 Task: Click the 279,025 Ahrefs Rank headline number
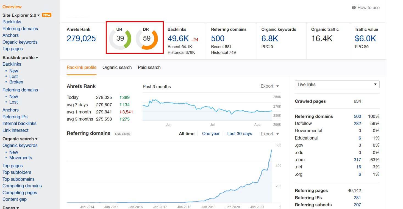[81, 38]
